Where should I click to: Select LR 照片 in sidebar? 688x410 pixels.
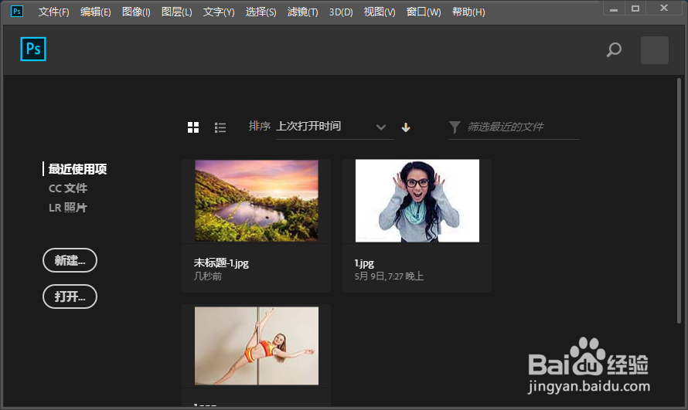pos(67,208)
